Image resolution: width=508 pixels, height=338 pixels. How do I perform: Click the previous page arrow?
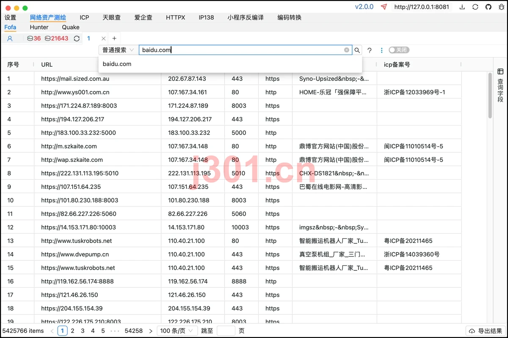coord(52,331)
